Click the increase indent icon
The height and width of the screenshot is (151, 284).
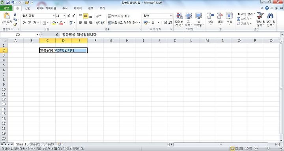[x=103, y=23]
